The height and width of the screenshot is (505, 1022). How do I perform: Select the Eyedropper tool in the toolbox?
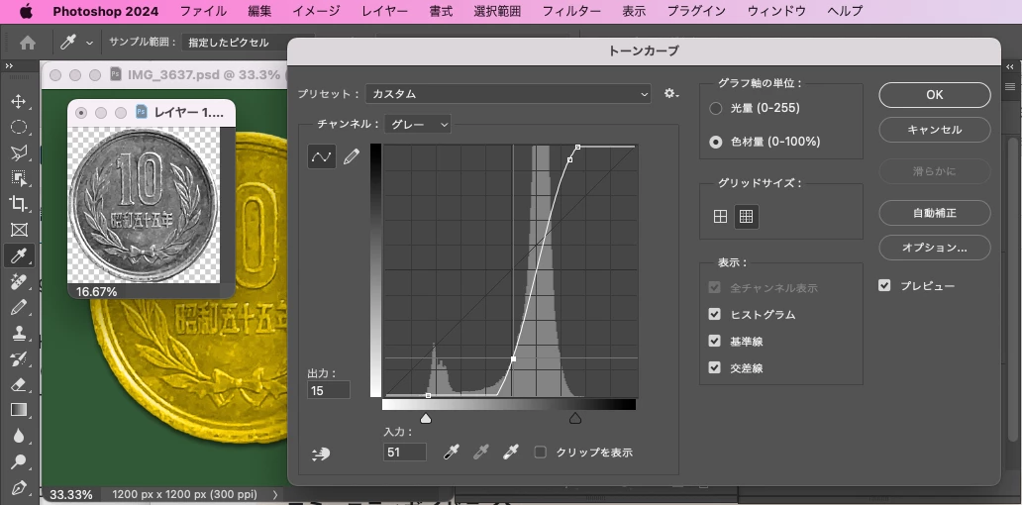tap(18, 255)
